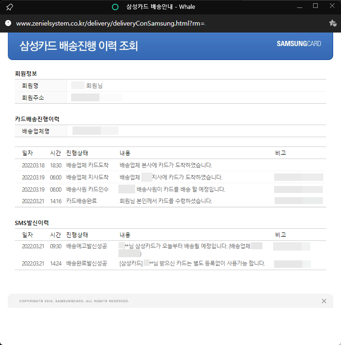The image size is (341, 345).
Task: Click the SAMSUNGCARD logo
Action: point(299,44)
